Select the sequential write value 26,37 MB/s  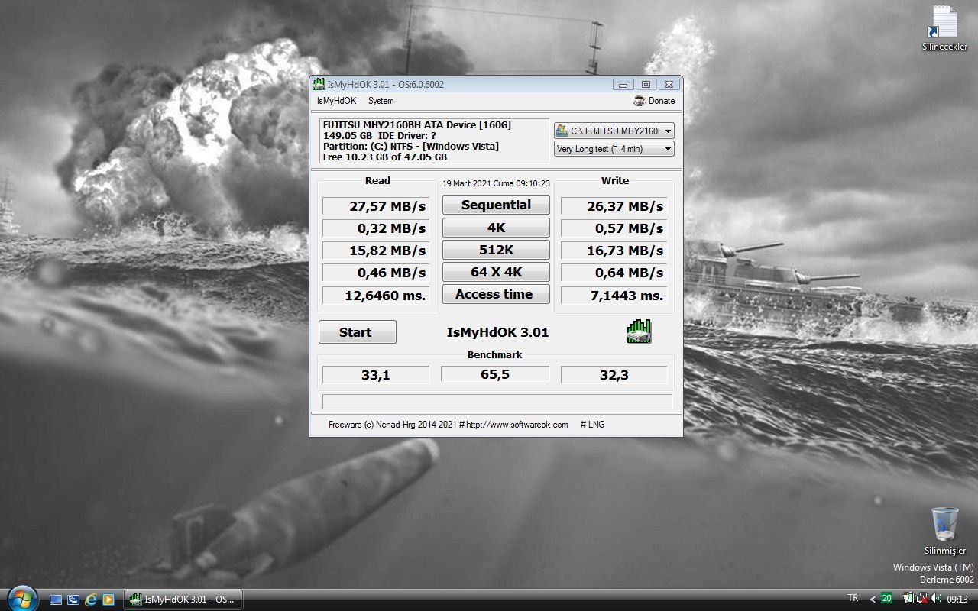click(614, 206)
